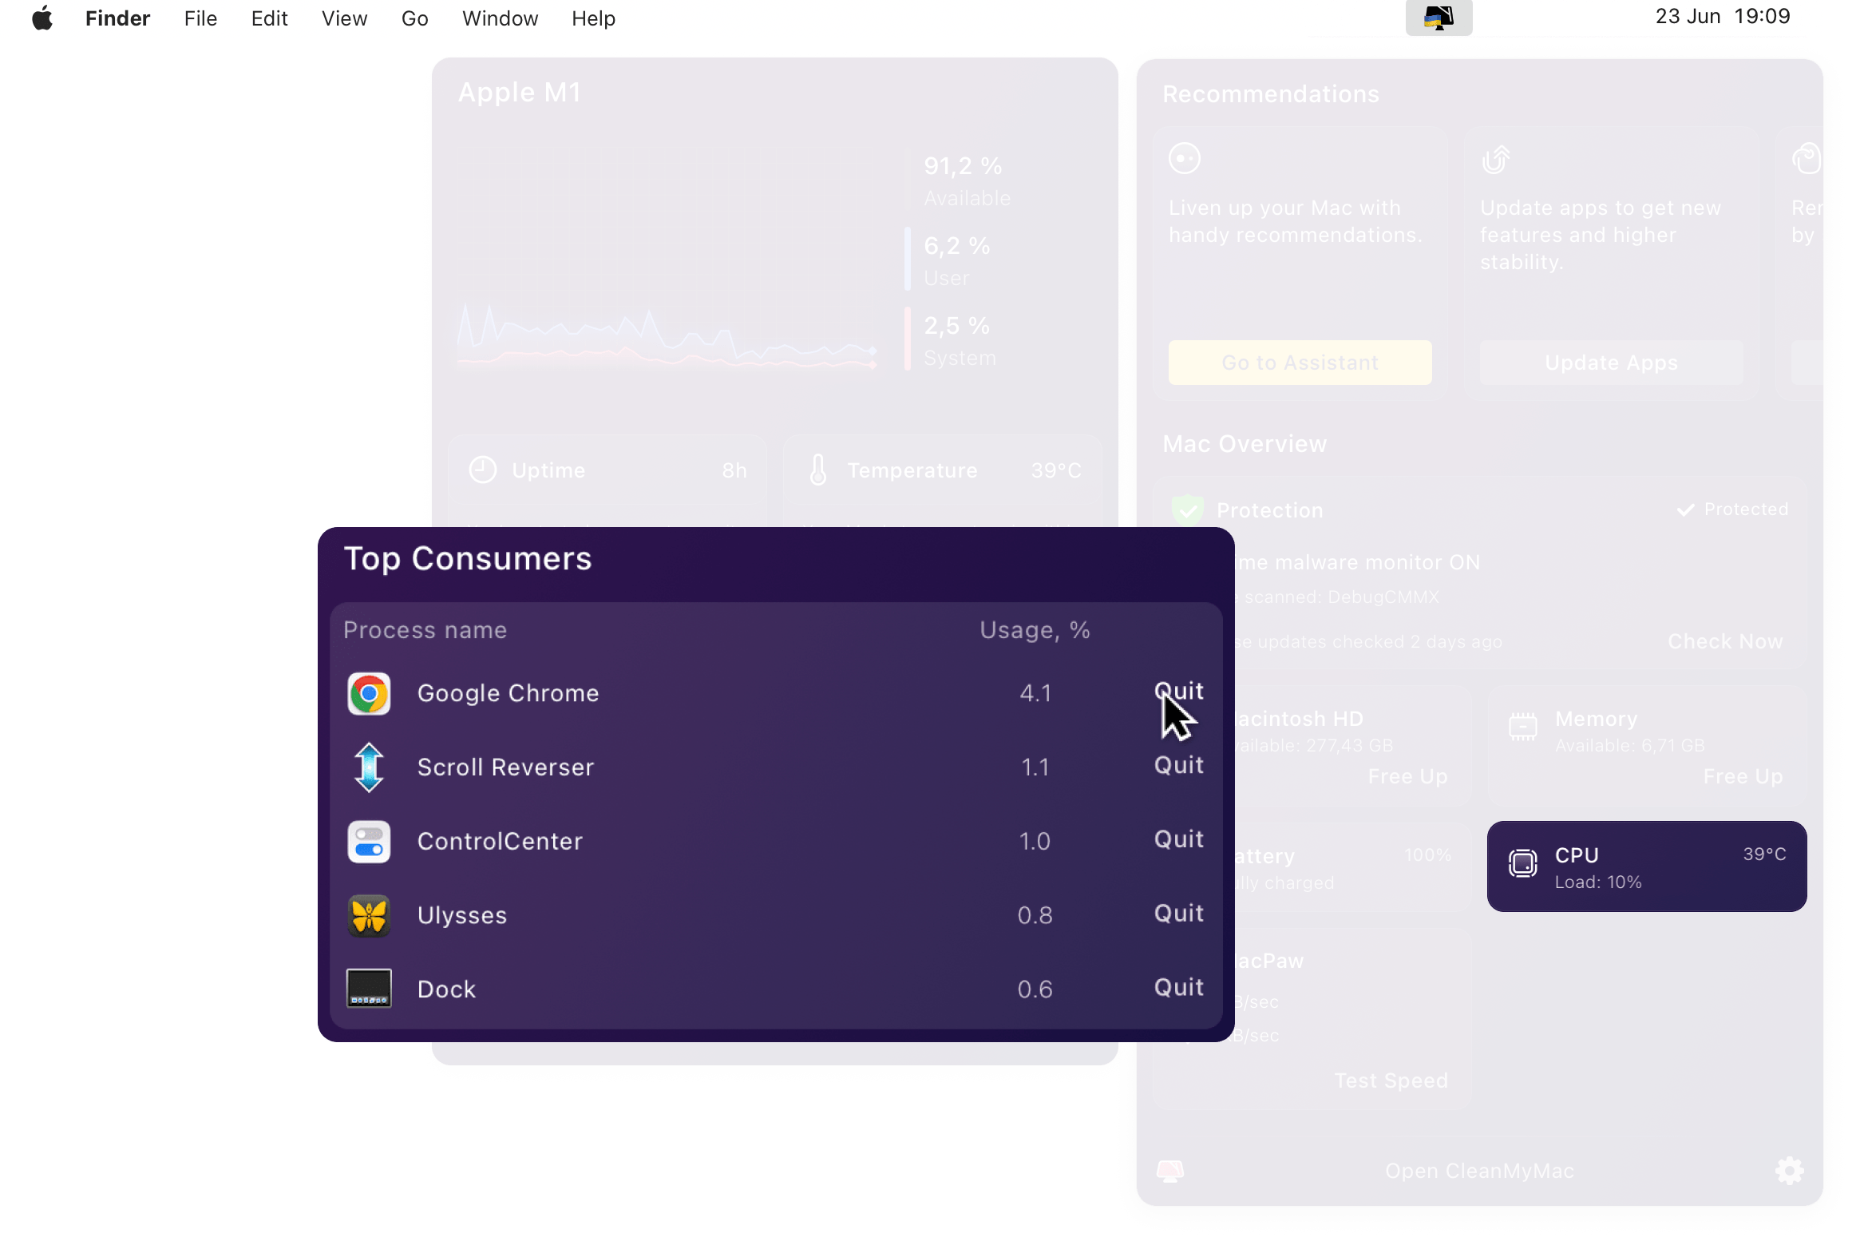The image size is (1860, 1249).
Task: Open the File menu
Action: 200,18
